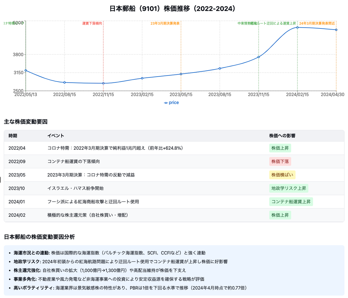Click the イベント column header
348x298 pixels.
coord(56,136)
